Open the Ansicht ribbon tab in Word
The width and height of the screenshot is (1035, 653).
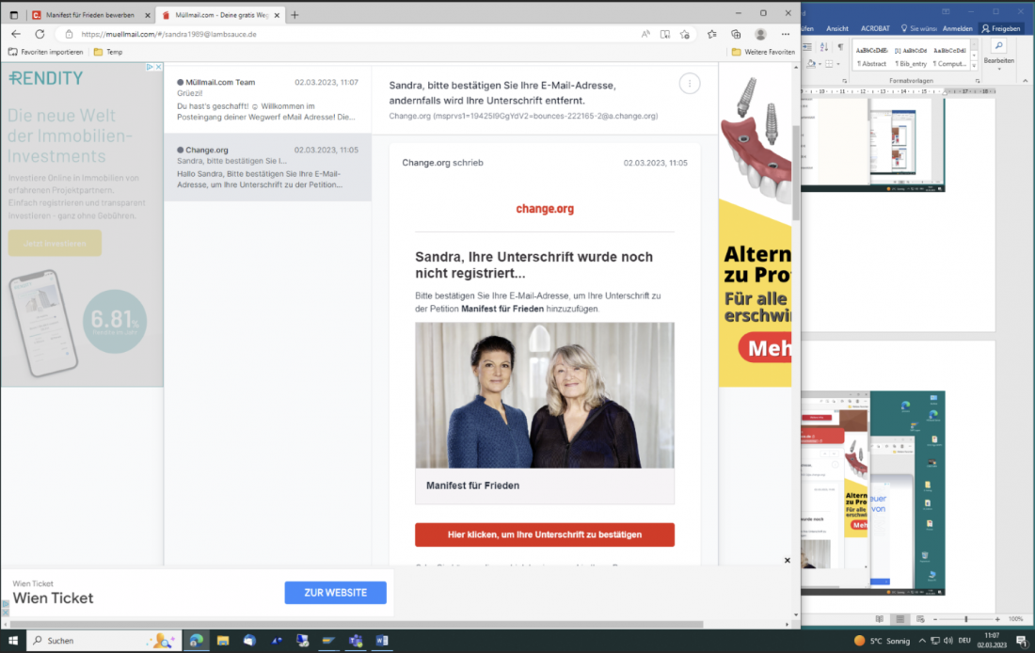click(x=836, y=28)
